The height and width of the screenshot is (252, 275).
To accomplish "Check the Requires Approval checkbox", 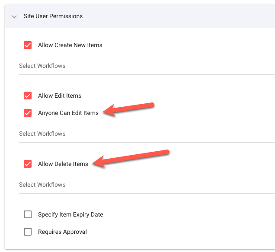I will [x=28, y=232].
